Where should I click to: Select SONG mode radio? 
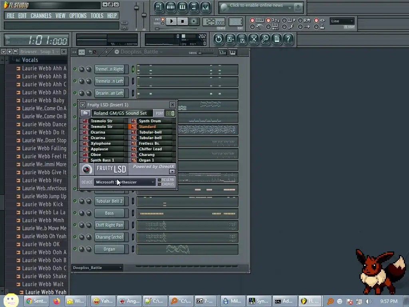coord(163,24)
